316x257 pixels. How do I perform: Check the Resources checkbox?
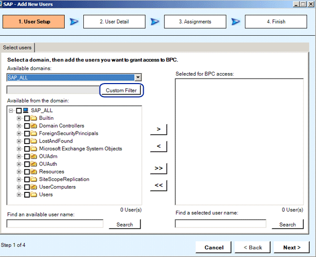pos(27,171)
